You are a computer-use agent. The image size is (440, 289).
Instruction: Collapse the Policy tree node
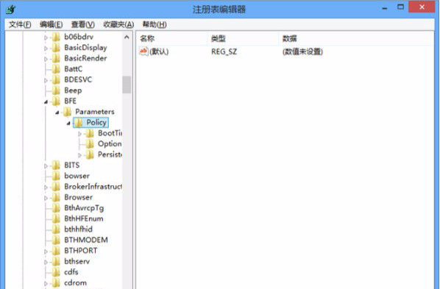(x=68, y=124)
